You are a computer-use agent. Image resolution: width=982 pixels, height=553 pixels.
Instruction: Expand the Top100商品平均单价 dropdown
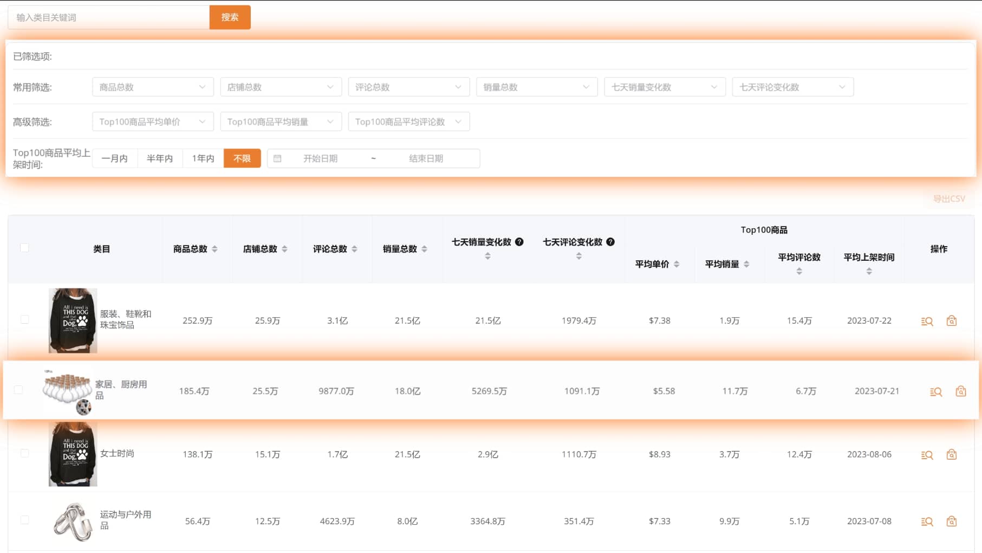[x=152, y=121]
